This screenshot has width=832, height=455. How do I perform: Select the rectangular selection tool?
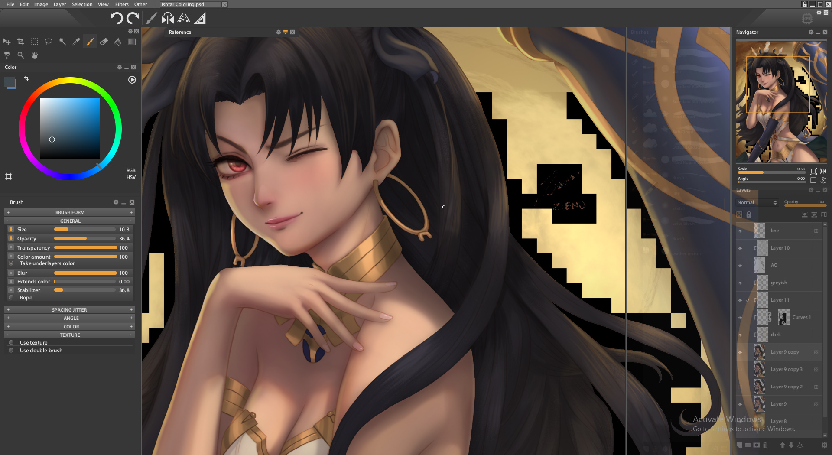click(x=35, y=42)
